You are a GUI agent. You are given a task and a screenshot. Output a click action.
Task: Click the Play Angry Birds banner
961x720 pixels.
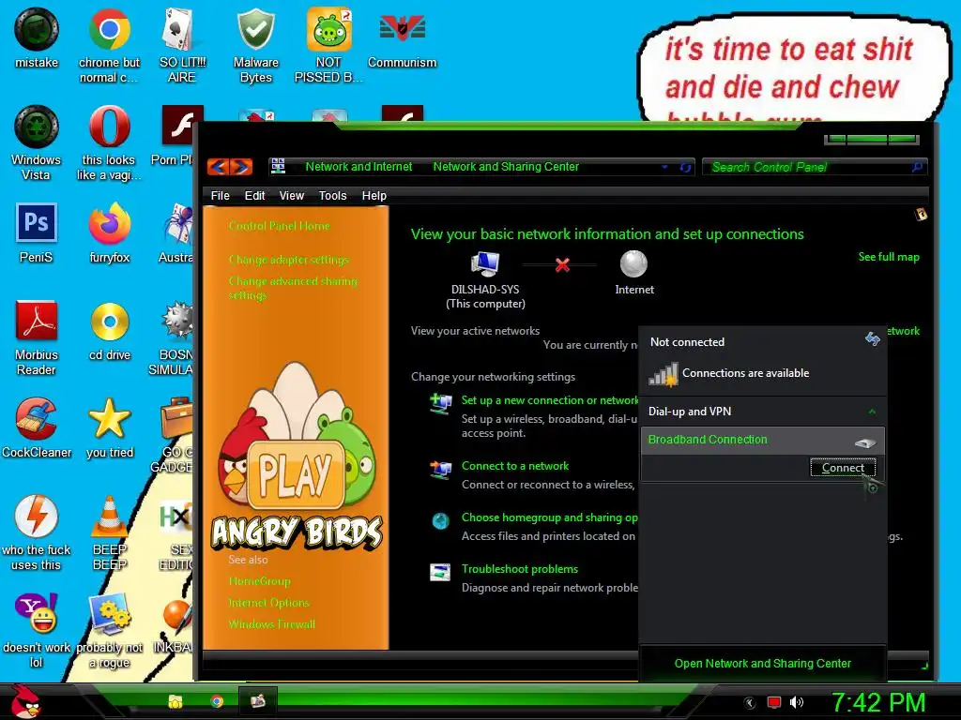pyautogui.click(x=297, y=457)
